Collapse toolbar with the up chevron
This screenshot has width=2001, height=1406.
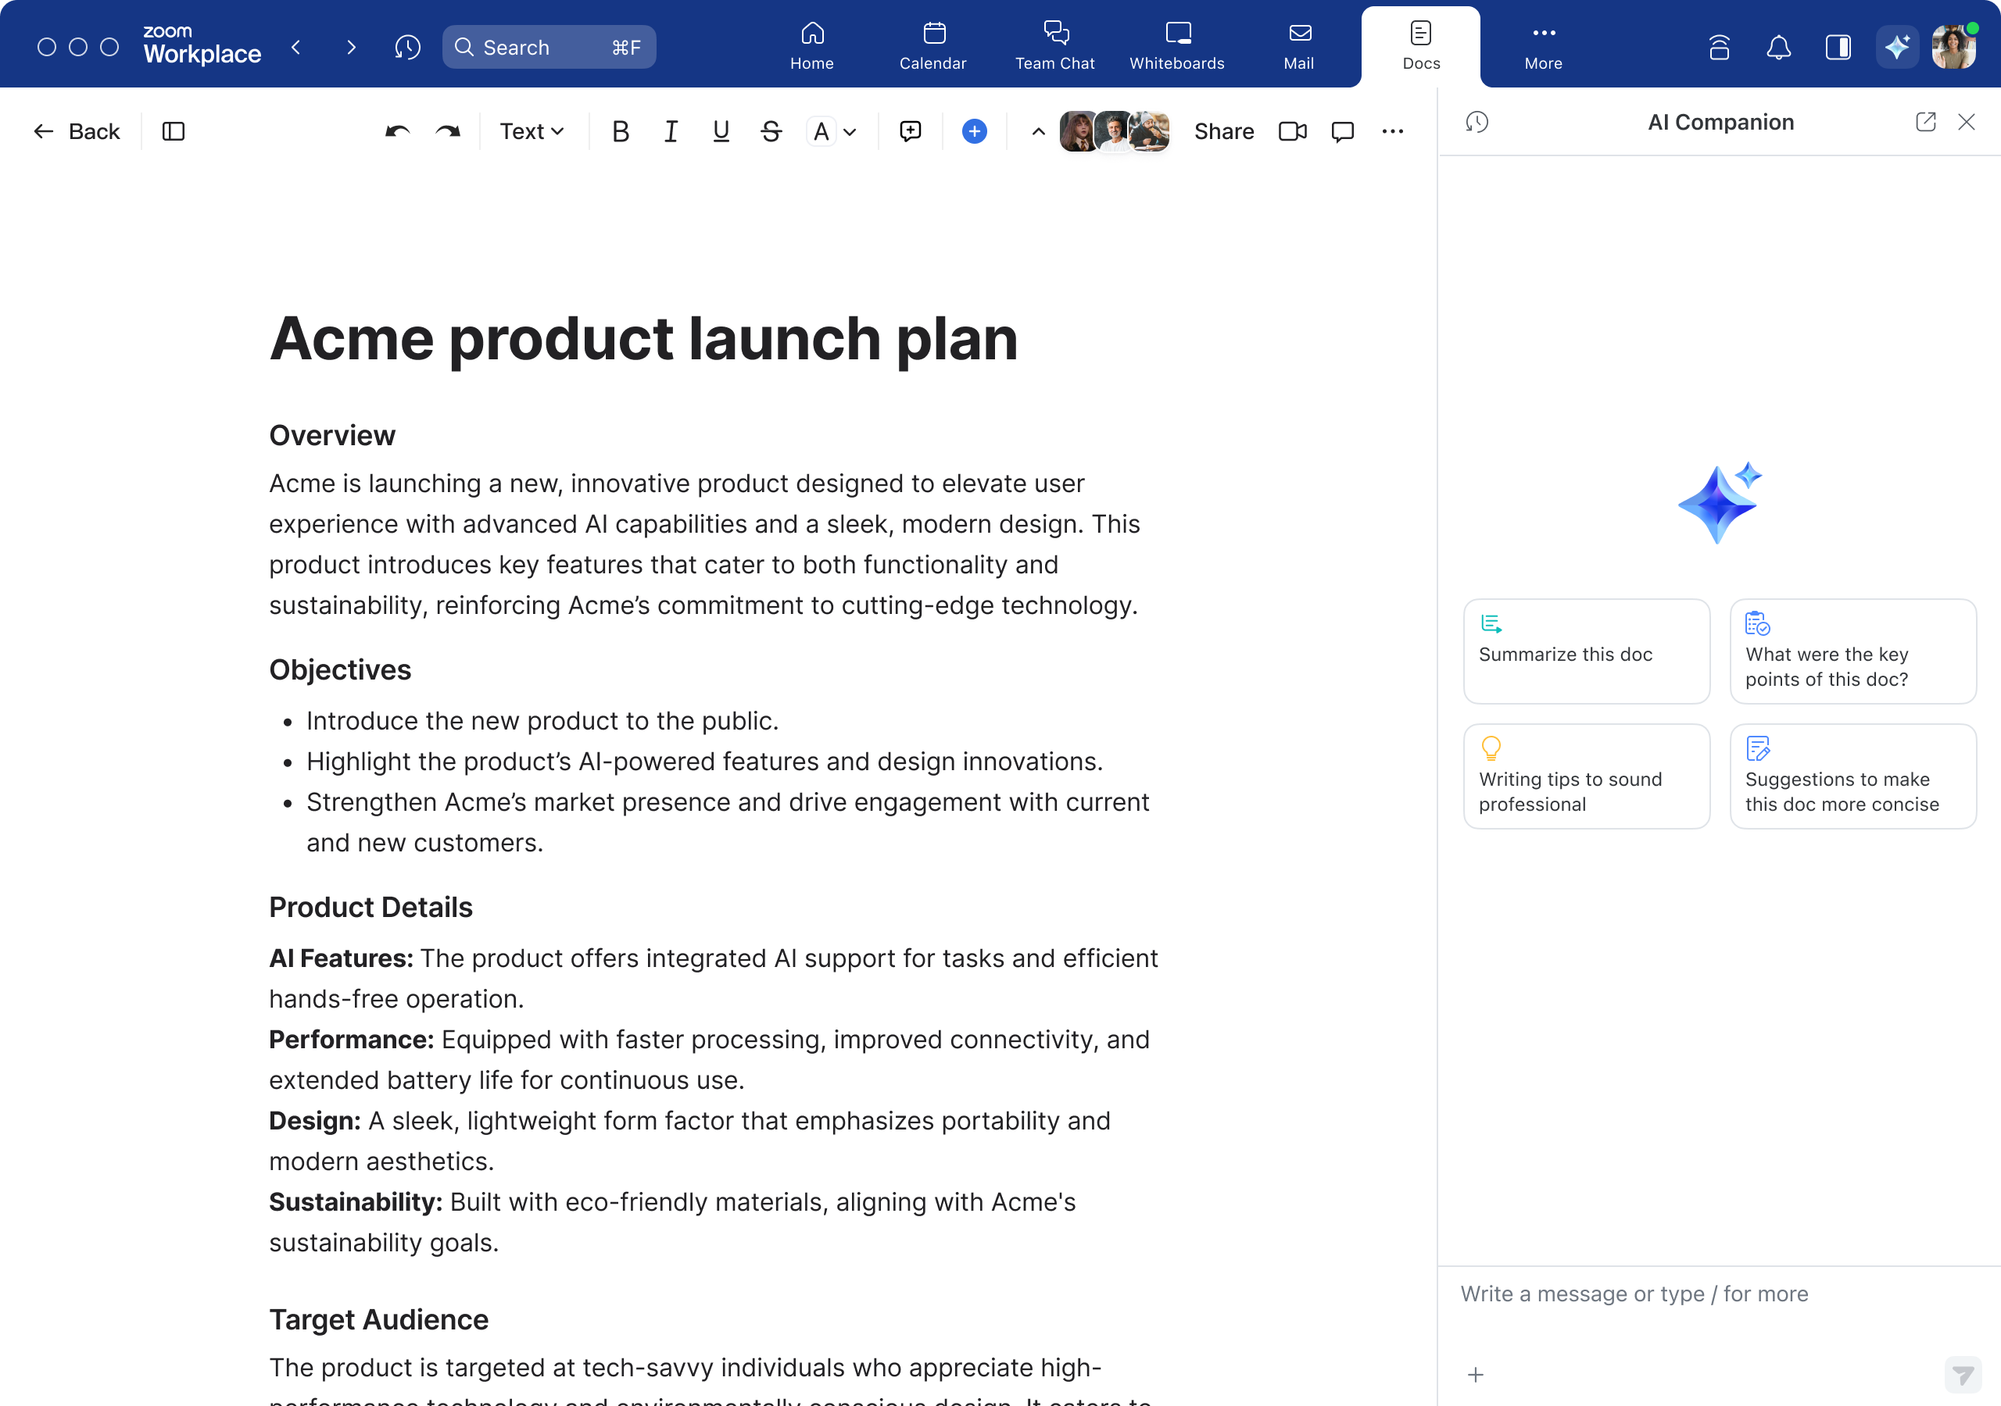pyautogui.click(x=1038, y=131)
